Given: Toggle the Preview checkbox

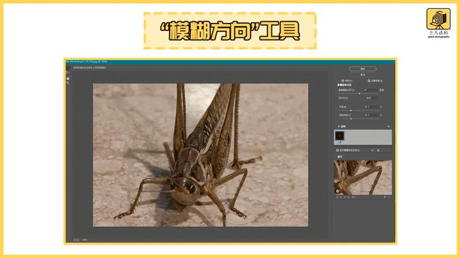Looking at the screenshot, I should (x=343, y=81).
